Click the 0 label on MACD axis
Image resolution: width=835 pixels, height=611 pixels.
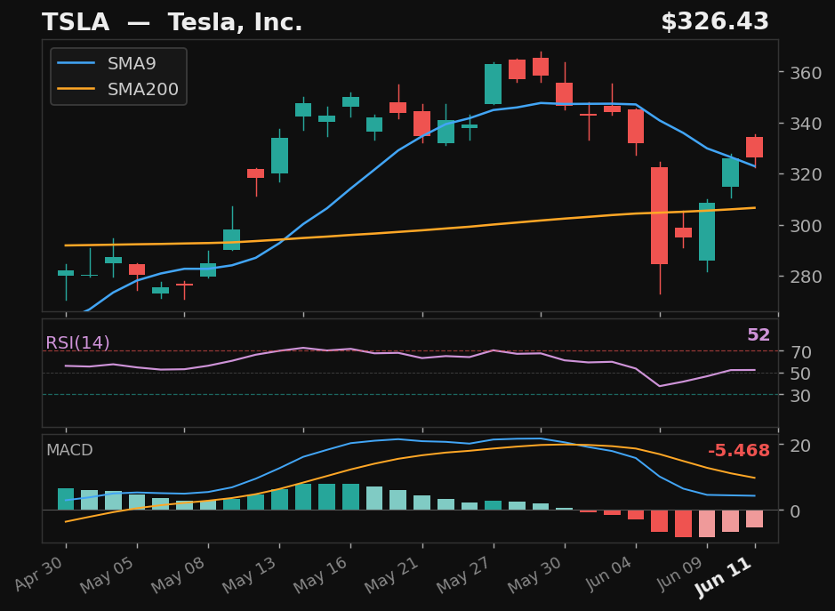click(794, 512)
